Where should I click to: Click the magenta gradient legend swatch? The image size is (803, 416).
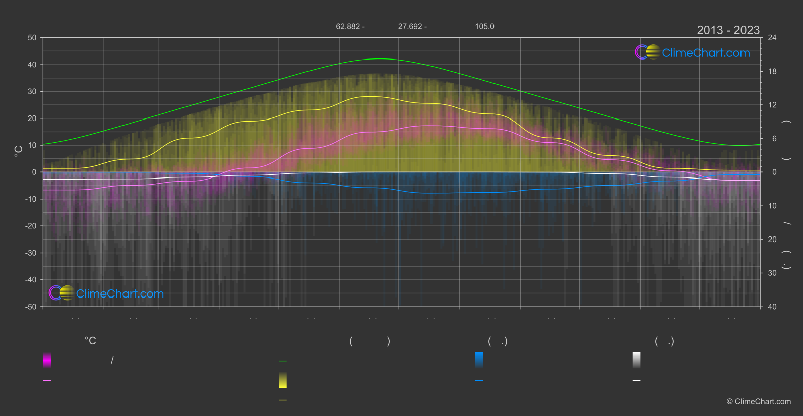(47, 360)
